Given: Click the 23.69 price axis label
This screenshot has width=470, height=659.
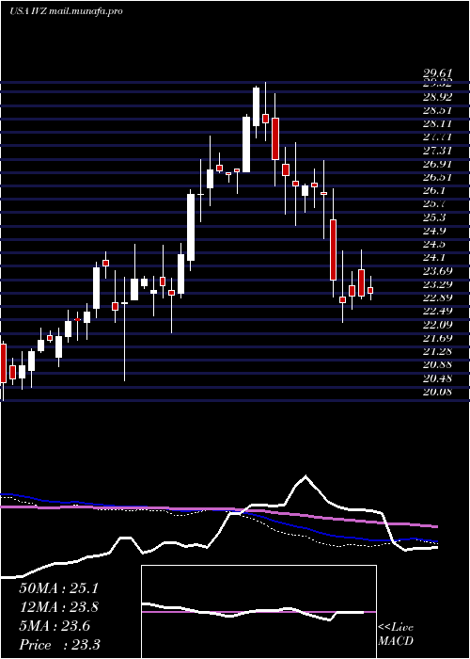Looking at the screenshot, I should coord(437,271).
